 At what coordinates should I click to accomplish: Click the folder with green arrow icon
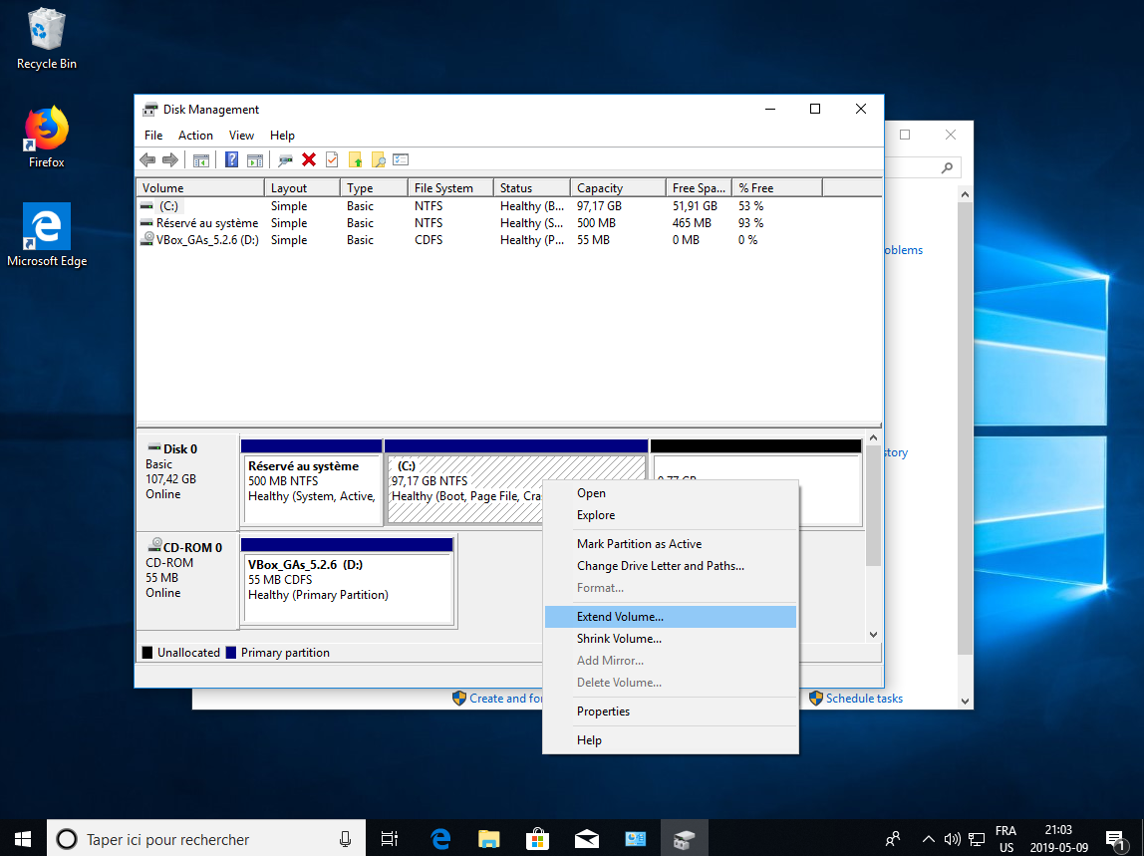click(x=355, y=159)
